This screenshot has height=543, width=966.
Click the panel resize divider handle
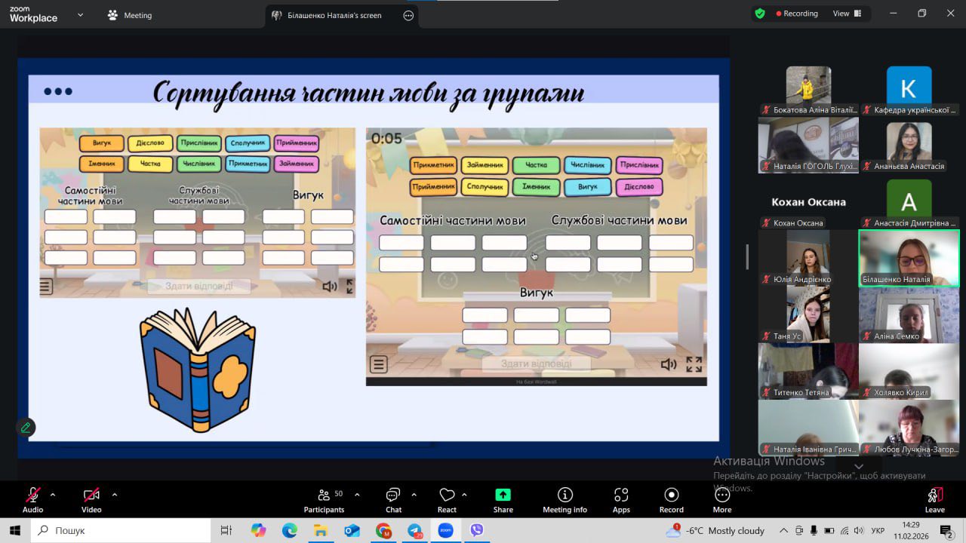click(x=747, y=256)
